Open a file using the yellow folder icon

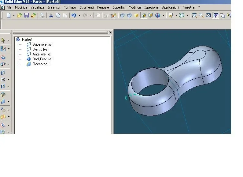(x=19, y=15)
